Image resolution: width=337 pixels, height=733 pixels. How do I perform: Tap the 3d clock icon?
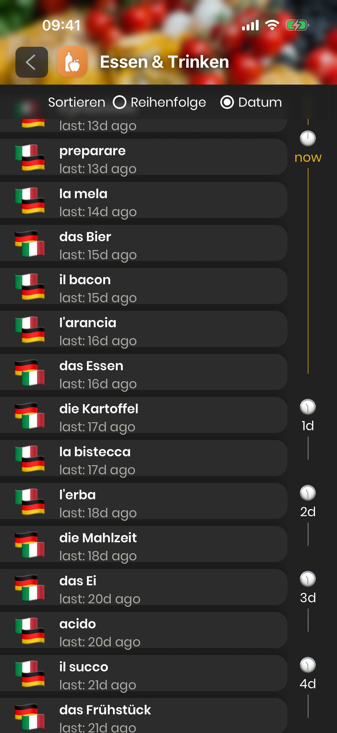(308, 579)
